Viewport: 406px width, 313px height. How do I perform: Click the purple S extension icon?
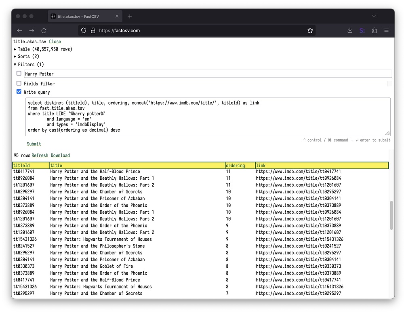(362, 31)
